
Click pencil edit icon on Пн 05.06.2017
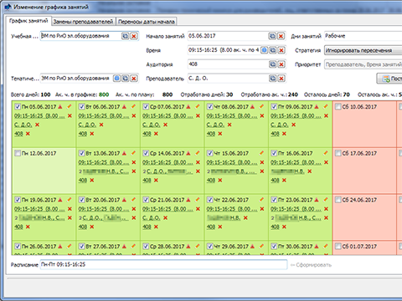point(69,106)
